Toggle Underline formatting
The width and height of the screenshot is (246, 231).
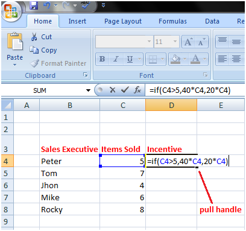[x=130, y=59]
